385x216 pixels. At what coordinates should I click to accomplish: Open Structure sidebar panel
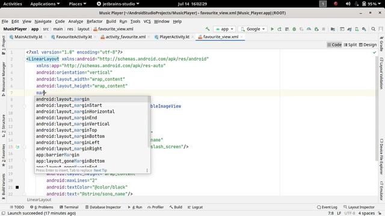coord(4,125)
